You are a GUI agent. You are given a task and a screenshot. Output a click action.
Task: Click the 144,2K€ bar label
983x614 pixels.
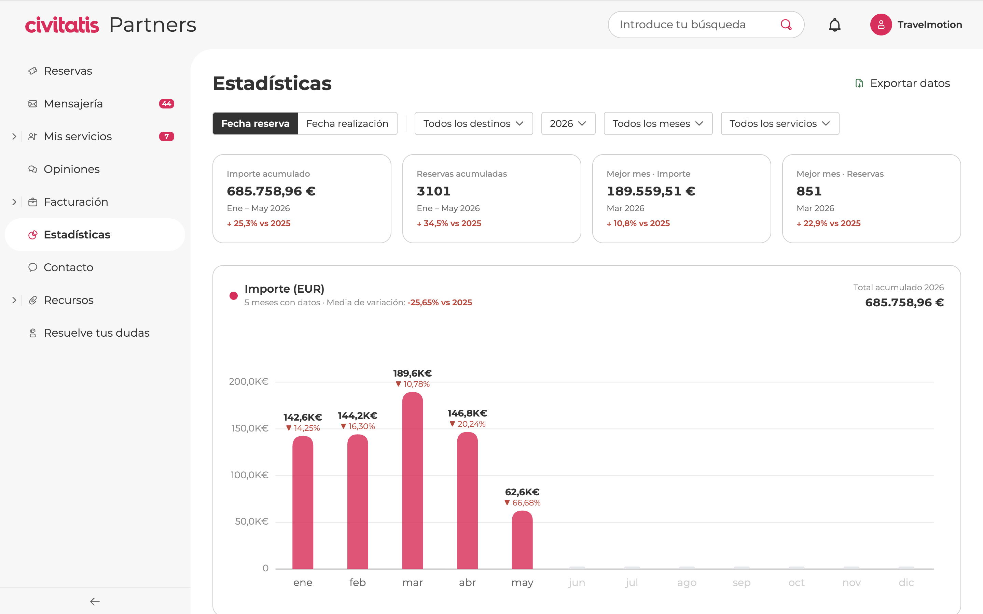357,416
